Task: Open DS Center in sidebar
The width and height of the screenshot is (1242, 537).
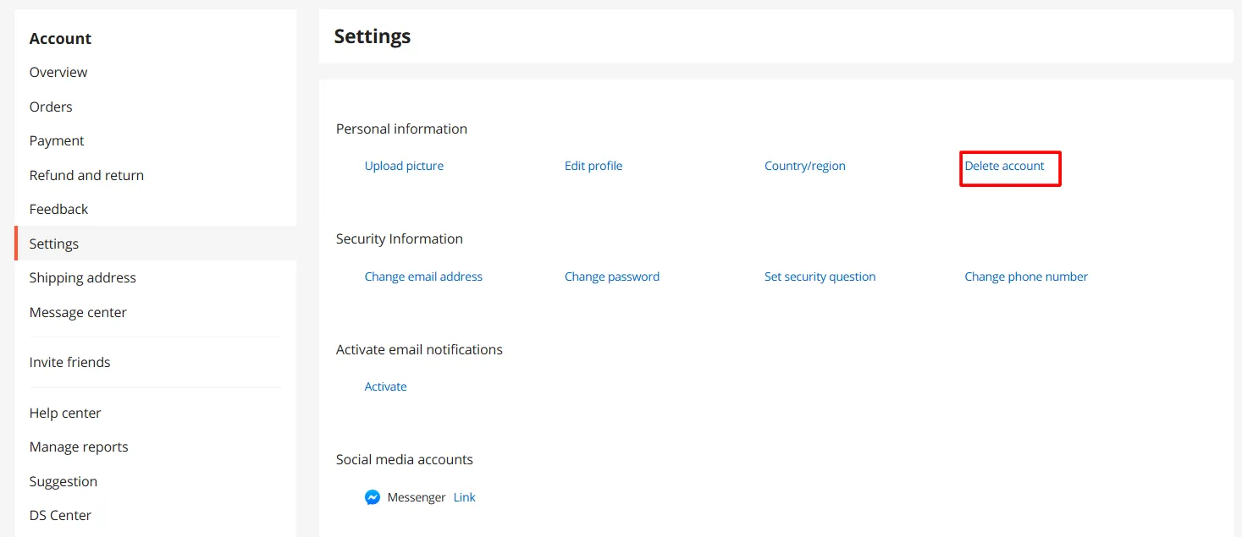Action: pos(60,515)
